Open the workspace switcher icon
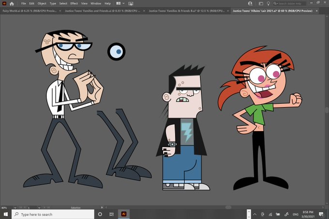 coord(261,3)
